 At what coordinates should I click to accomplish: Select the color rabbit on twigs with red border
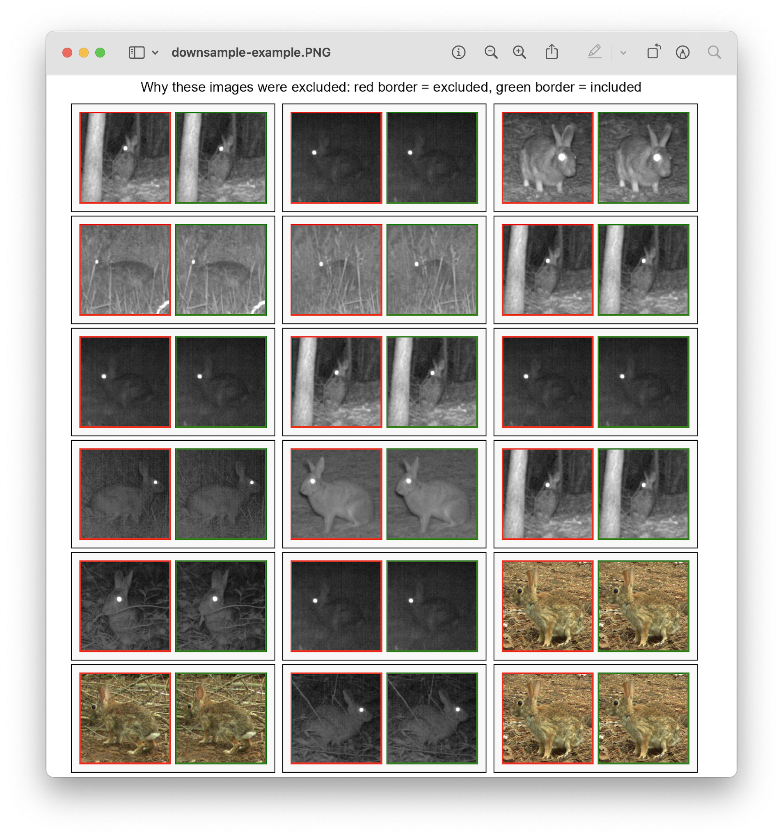tap(125, 718)
